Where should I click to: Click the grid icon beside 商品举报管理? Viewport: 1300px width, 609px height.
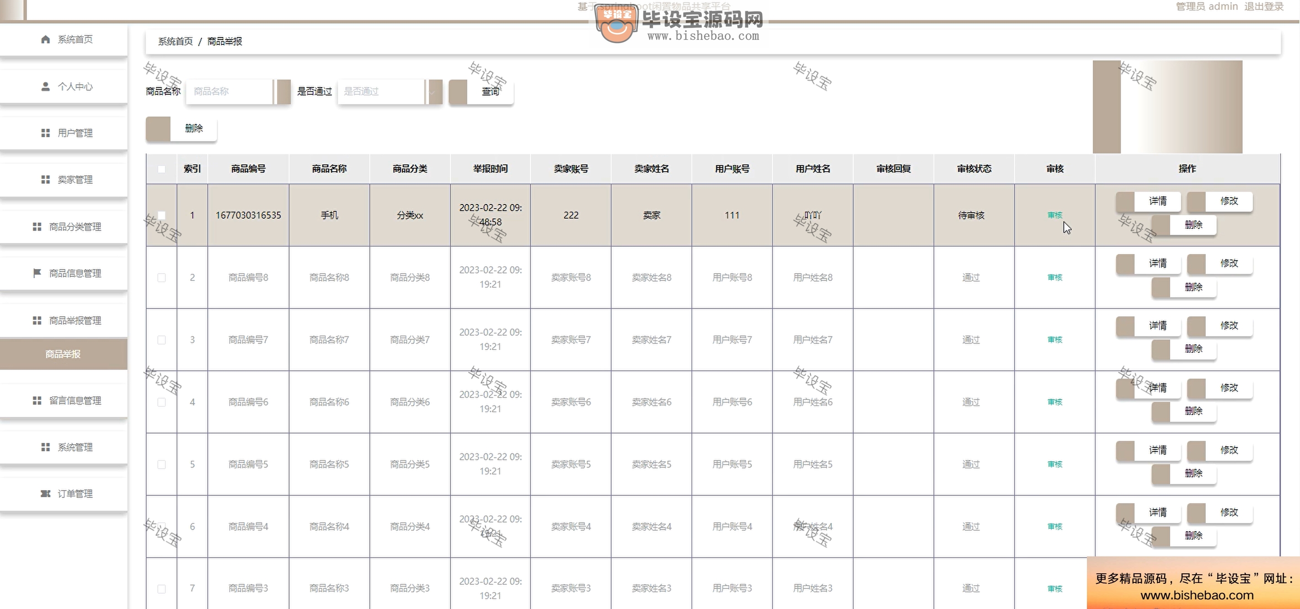pos(37,321)
